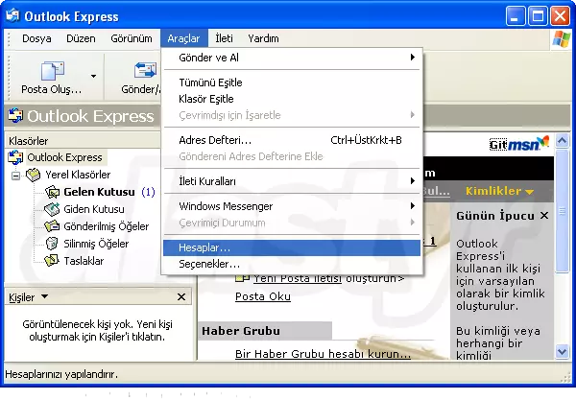Choose Tümünü Eşitle from the menu

click(292, 82)
